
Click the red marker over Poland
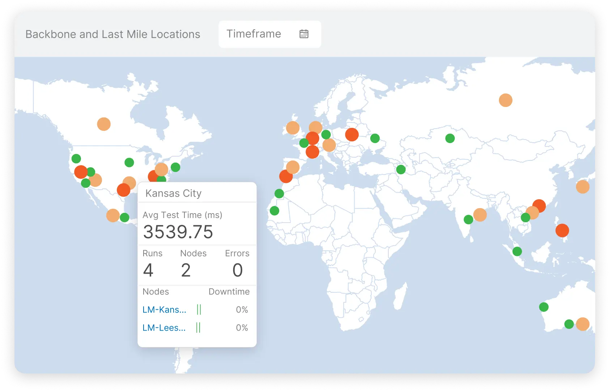pyautogui.click(x=351, y=134)
